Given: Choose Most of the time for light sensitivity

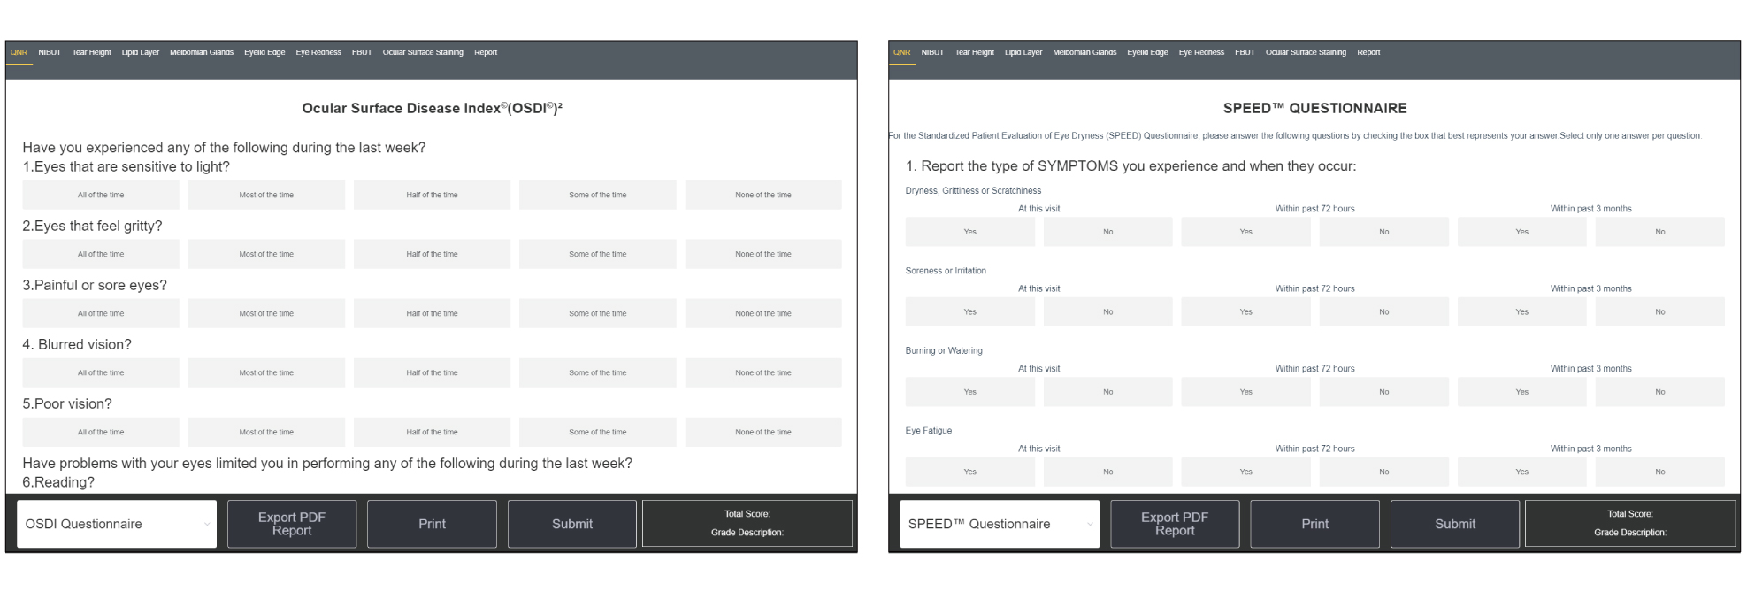Looking at the screenshot, I should point(266,195).
